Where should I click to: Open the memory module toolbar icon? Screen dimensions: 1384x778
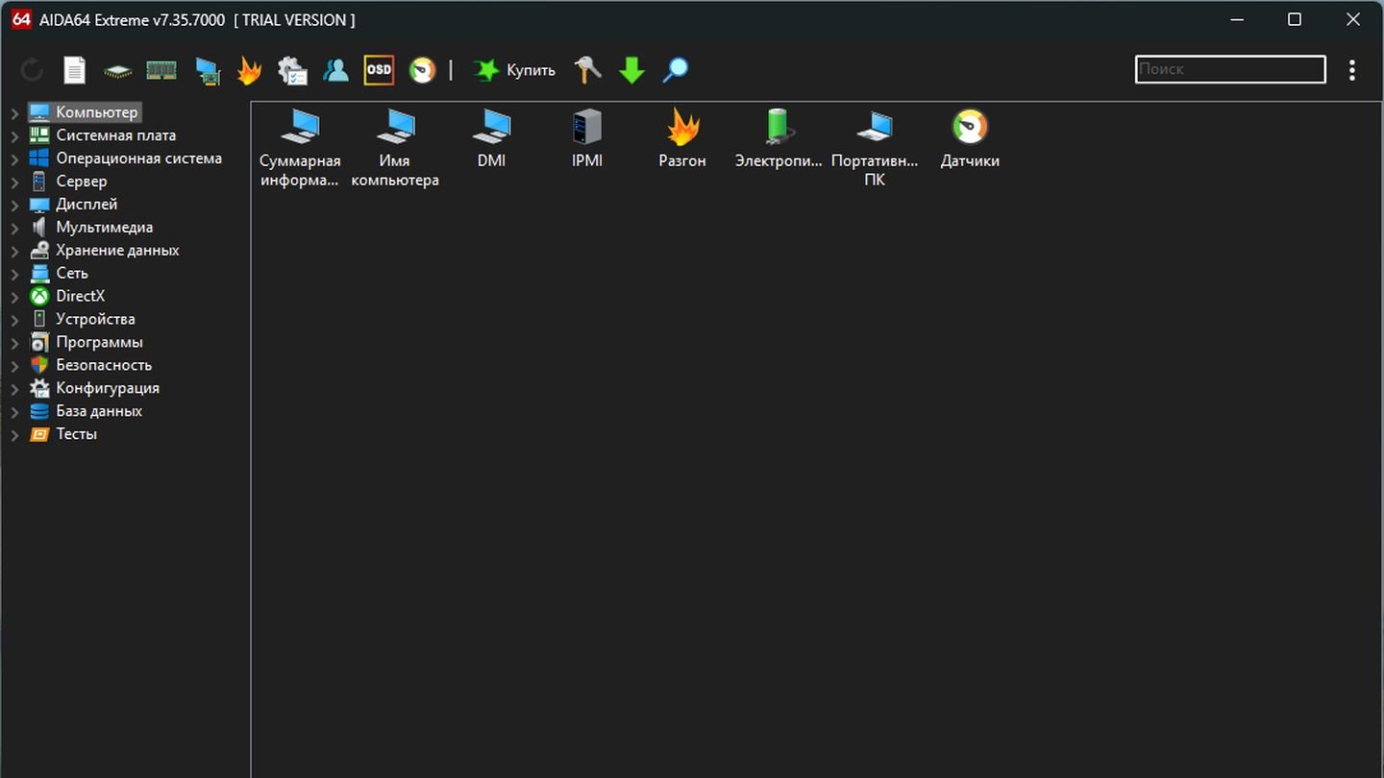(161, 70)
